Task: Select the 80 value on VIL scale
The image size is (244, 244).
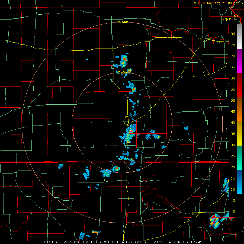Action: point(233,34)
